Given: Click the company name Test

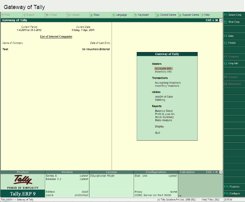Looking at the screenshot, I should click(x=5, y=49).
